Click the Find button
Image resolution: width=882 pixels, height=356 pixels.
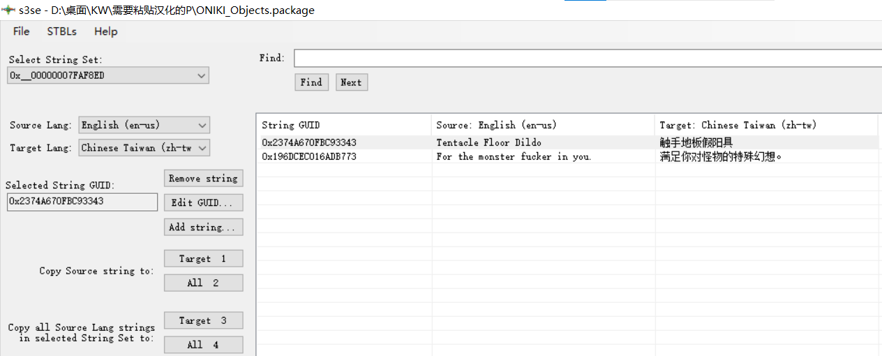[x=311, y=82]
